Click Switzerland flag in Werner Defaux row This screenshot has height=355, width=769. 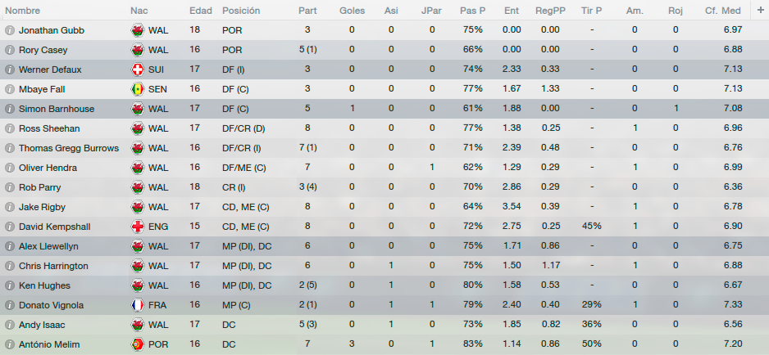(138, 70)
